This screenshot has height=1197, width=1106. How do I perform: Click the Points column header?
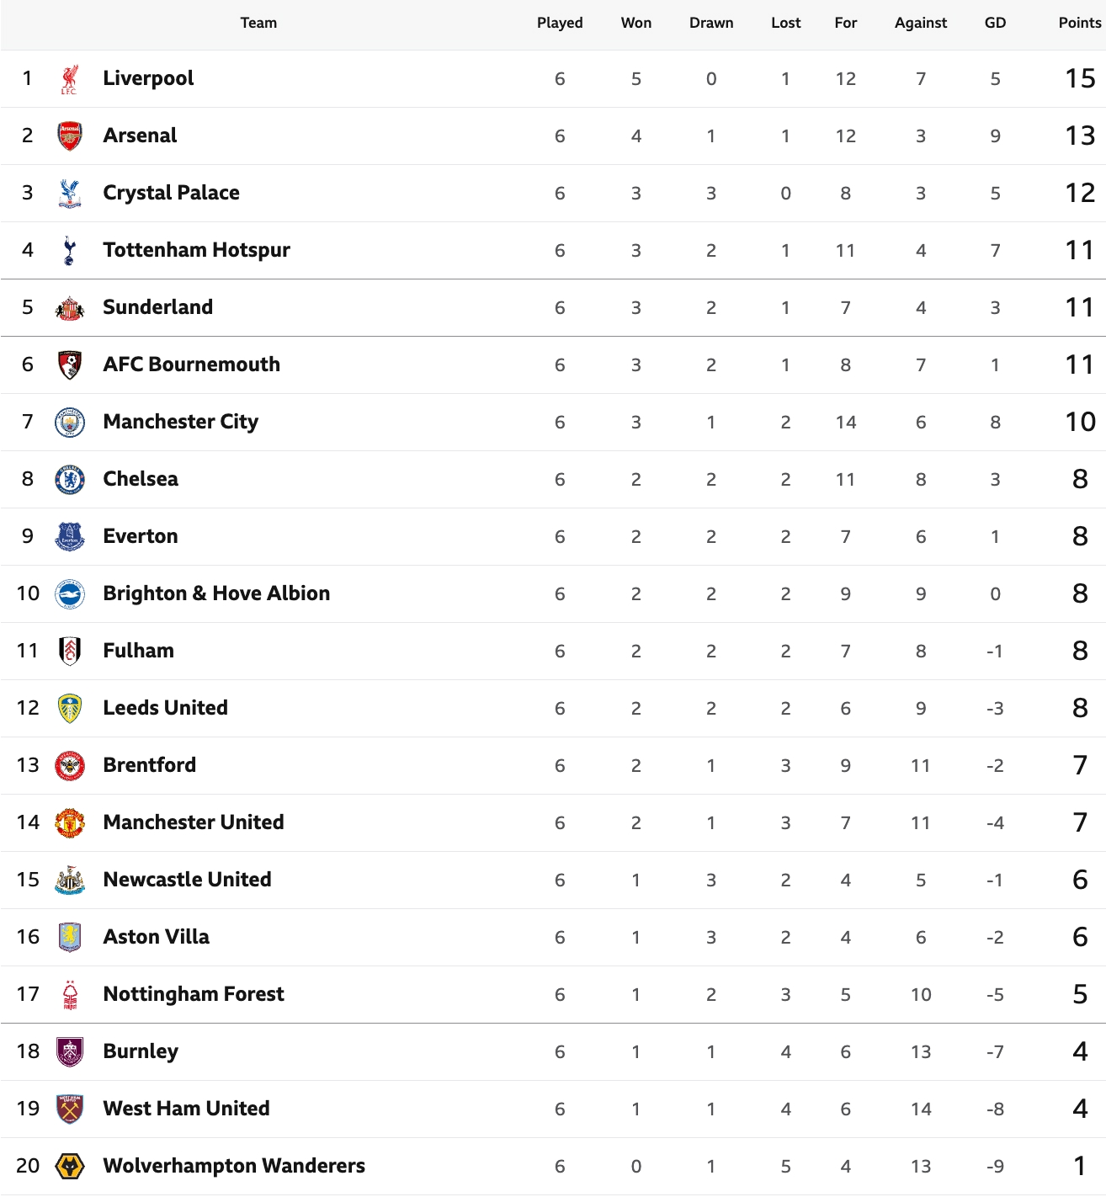click(x=1079, y=24)
